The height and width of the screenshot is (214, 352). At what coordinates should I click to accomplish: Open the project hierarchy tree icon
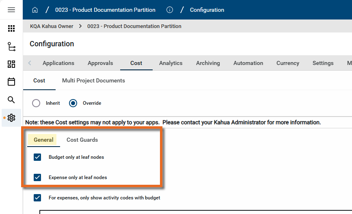pos(11,46)
